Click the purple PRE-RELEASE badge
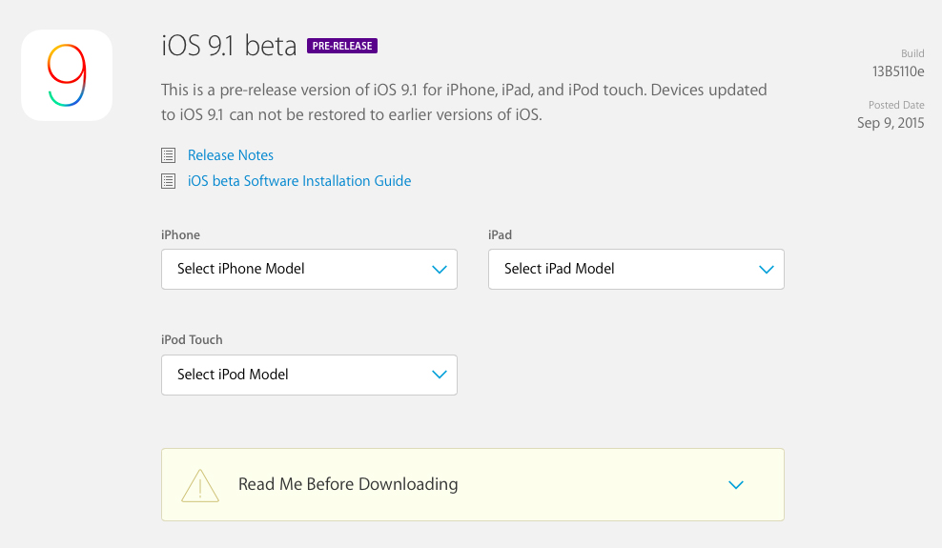The width and height of the screenshot is (942, 548). (342, 46)
